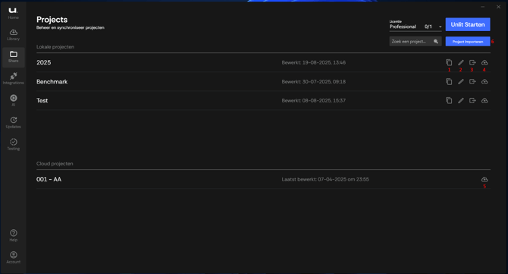The image size is (508, 274).
Task: Open Updates in the sidebar
Action: tap(14, 122)
